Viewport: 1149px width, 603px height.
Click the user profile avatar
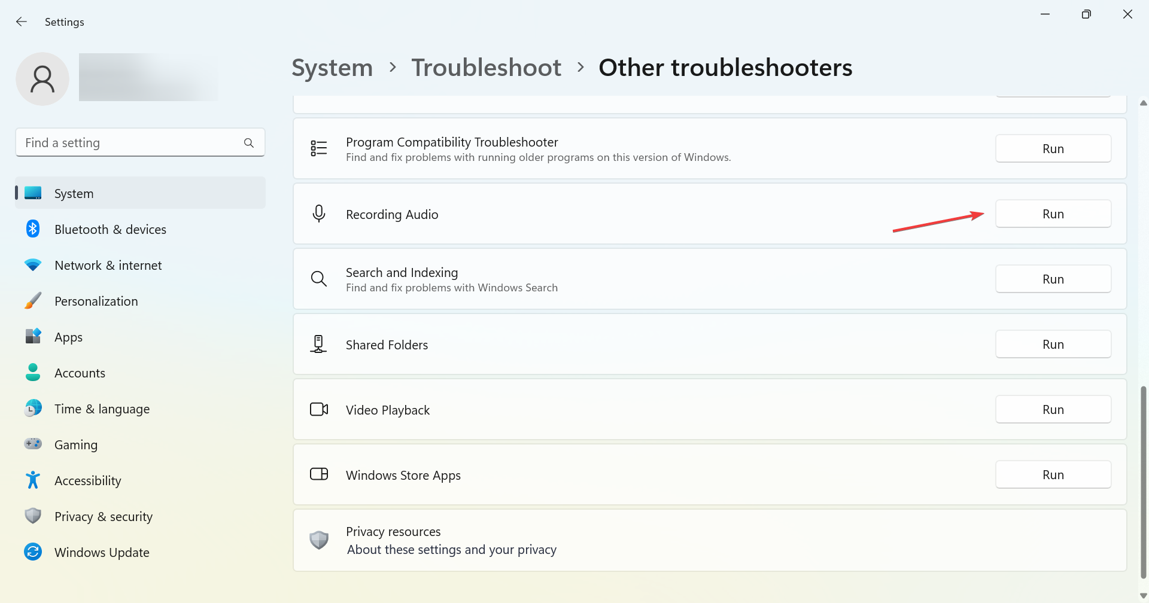[42, 79]
